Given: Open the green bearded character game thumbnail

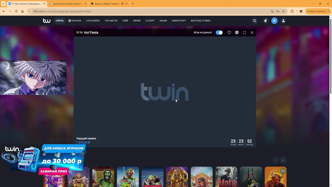Looking at the screenshot, I should [x=103, y=177].
